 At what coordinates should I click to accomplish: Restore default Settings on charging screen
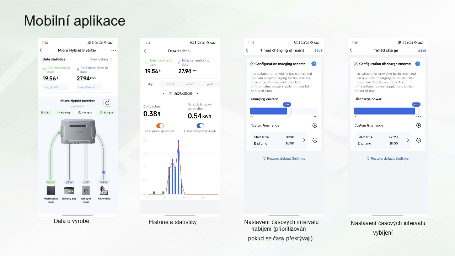pyautogui.click(x=284, y=159)
